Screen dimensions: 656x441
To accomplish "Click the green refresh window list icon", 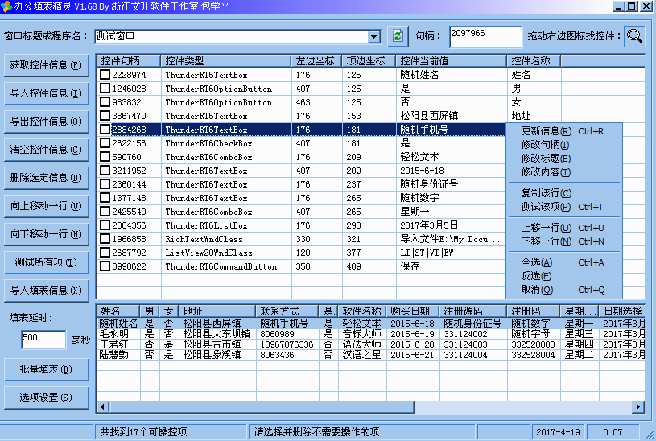I will [x=398, y=36].
